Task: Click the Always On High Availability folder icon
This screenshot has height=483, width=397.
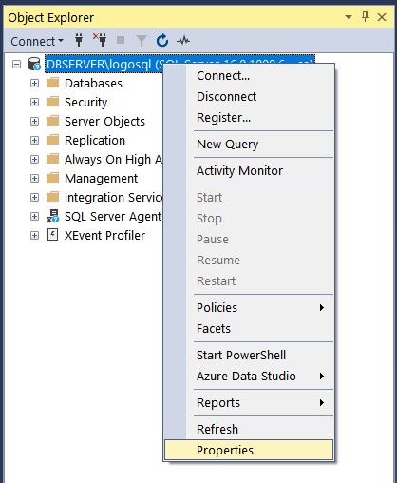Action: [x=52, y=159]
